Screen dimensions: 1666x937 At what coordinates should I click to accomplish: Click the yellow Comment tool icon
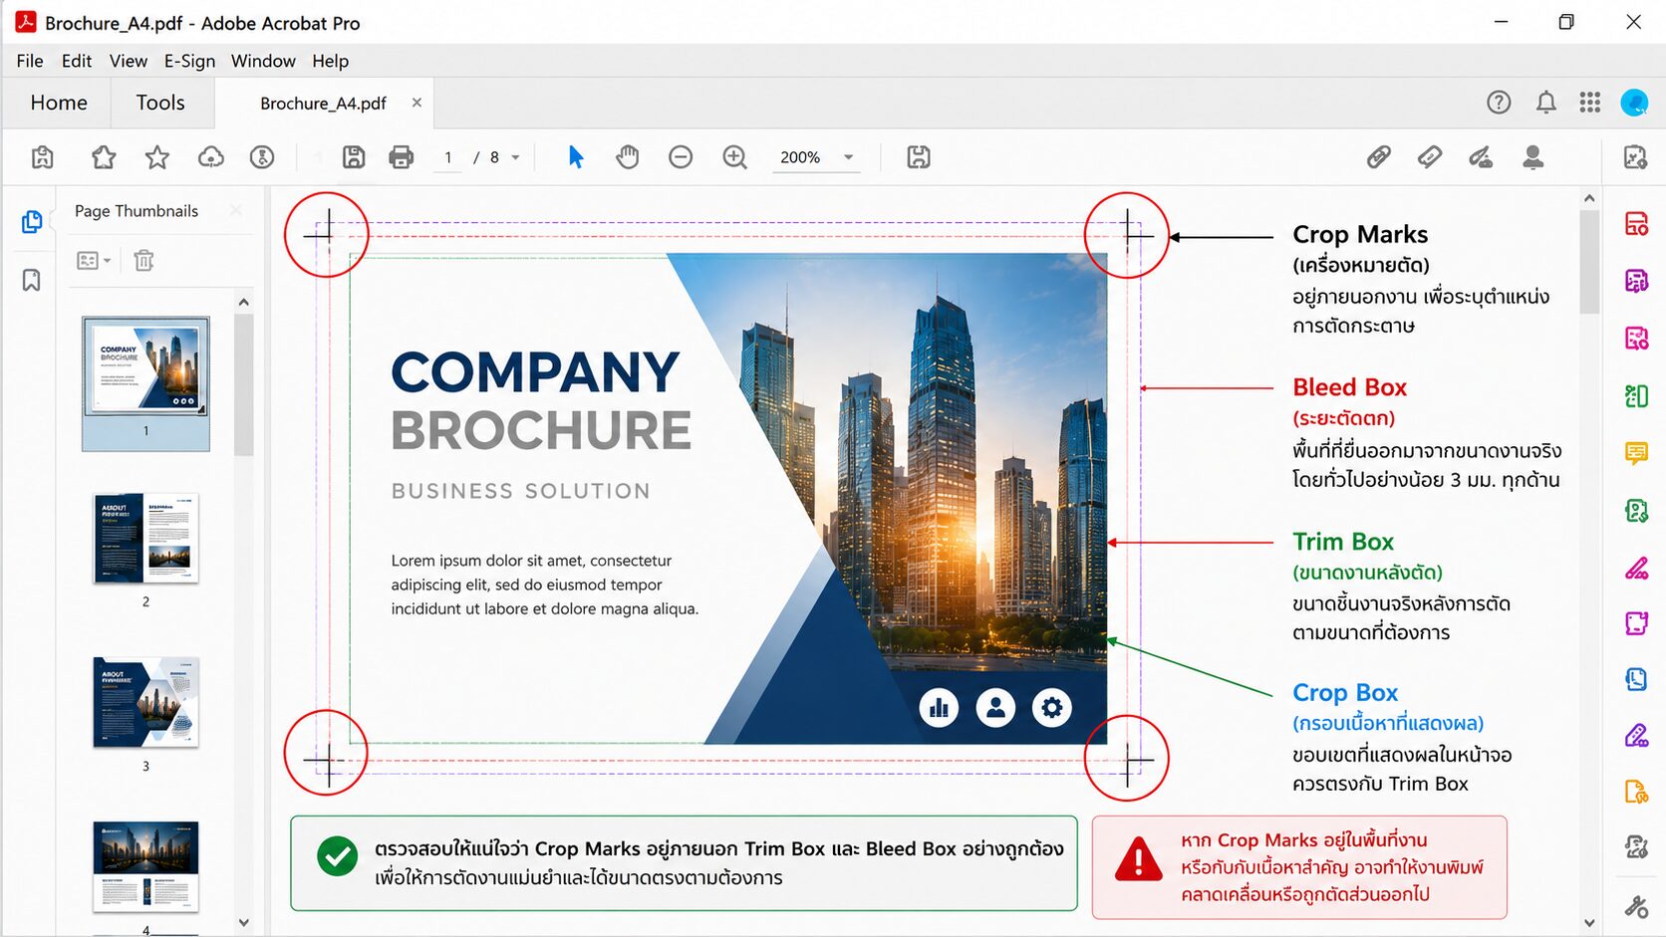[1636, 453]
